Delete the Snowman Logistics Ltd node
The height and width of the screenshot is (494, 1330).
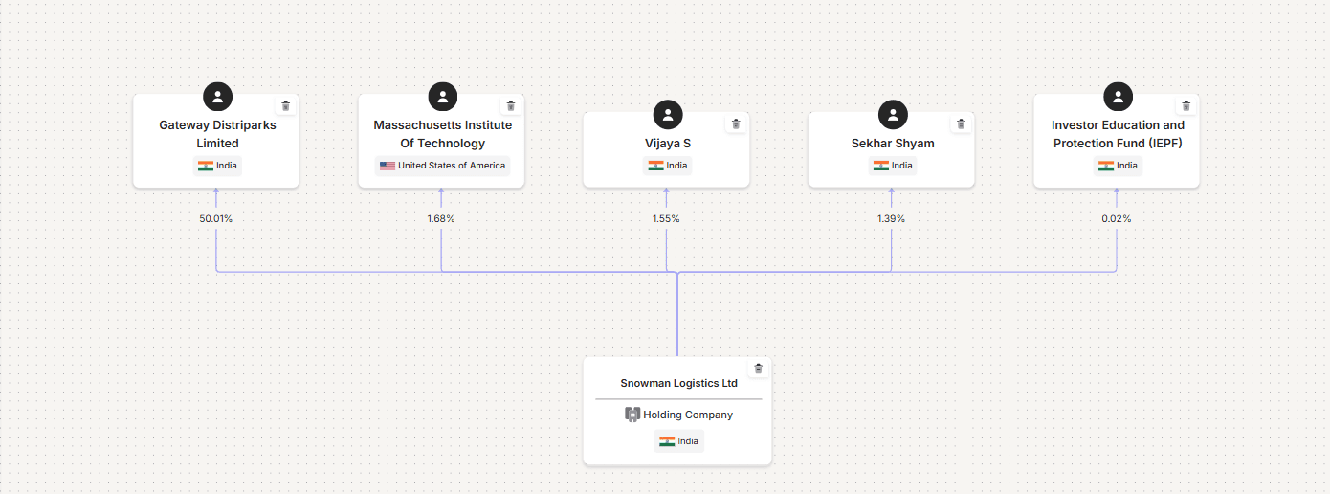pyautogui.click(x=759, y=369)
